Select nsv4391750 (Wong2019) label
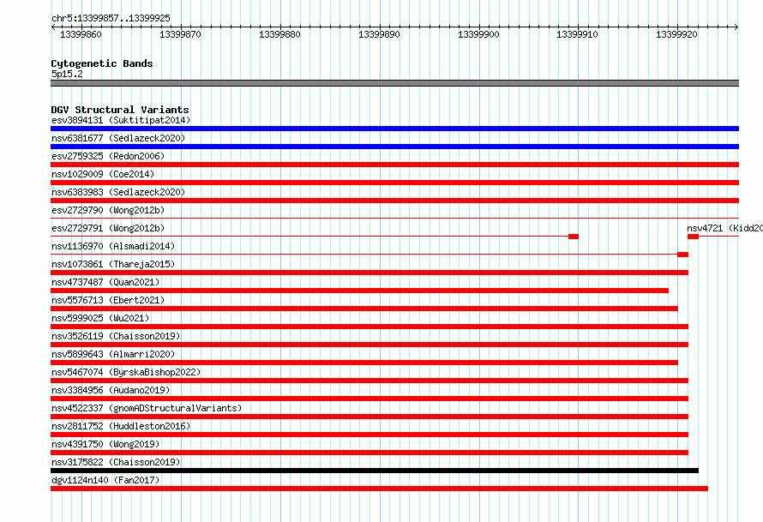Screen dimensions: 763x522 (105, 444)
